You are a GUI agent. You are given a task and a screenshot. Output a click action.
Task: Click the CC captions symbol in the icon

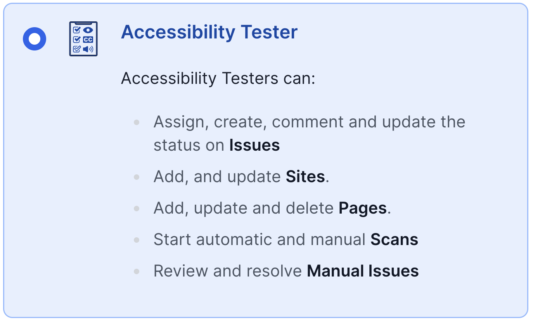tap(88, 39)
